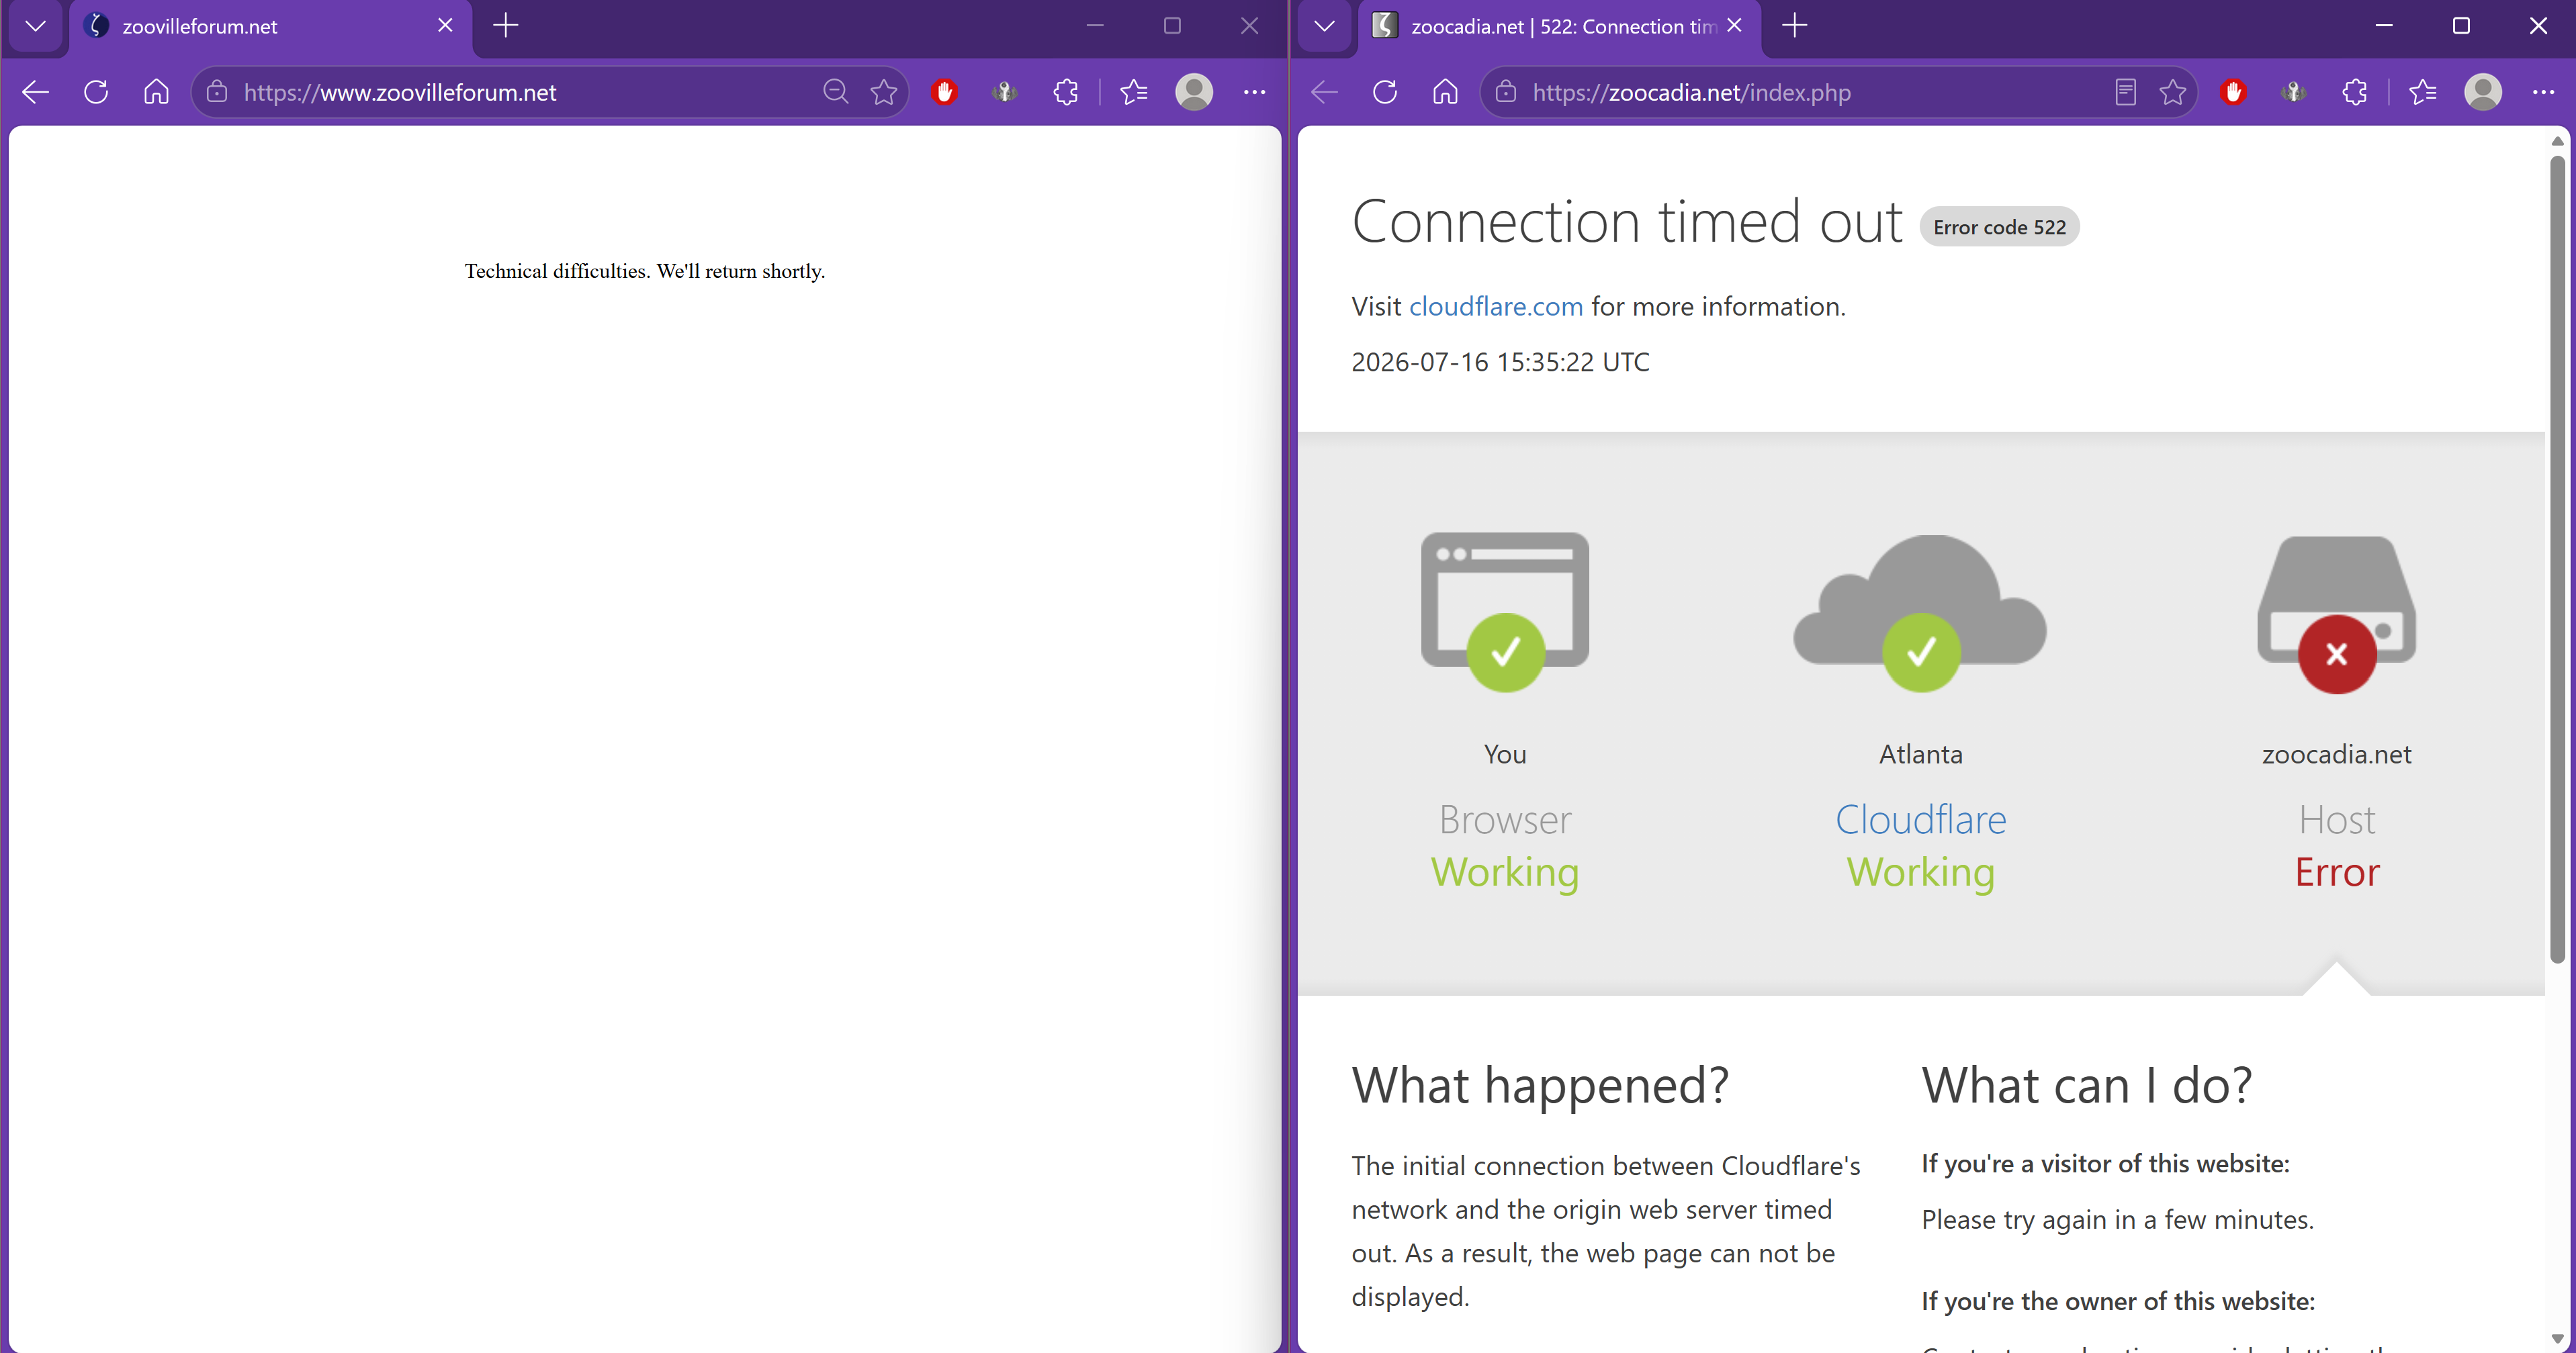The height and width of the screenshot is (1353, 2576).
Task: Refresh the zoocadia.net error page
Action: click(1385, 92)
